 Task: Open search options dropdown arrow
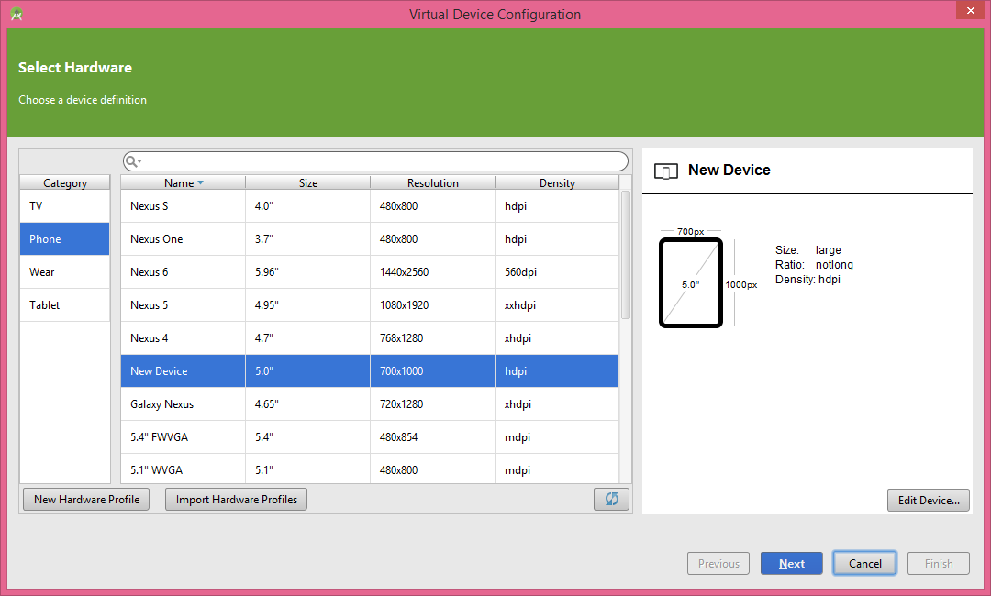139,161
